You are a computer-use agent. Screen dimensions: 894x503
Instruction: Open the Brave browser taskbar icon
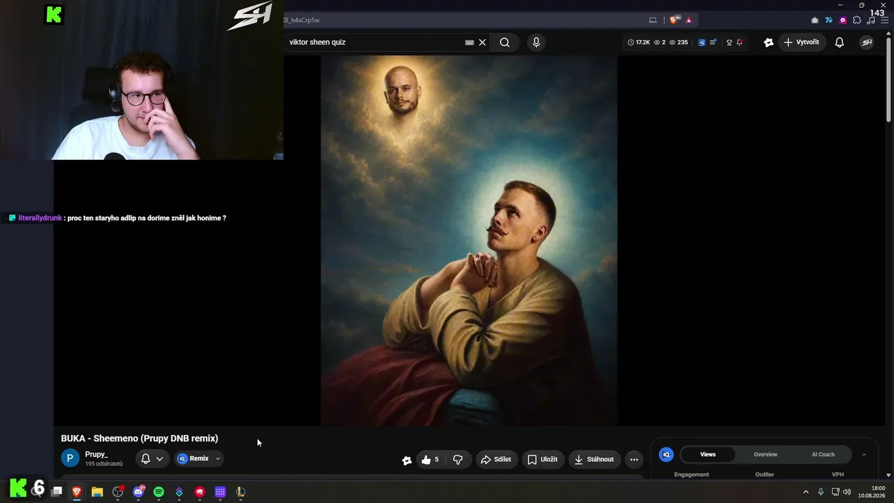[77, 492]
